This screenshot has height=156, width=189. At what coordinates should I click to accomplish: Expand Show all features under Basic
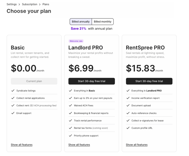coord(22,145)
